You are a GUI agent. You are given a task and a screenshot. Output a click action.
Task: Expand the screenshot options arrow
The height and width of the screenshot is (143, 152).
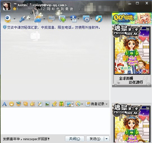[73, 104]
